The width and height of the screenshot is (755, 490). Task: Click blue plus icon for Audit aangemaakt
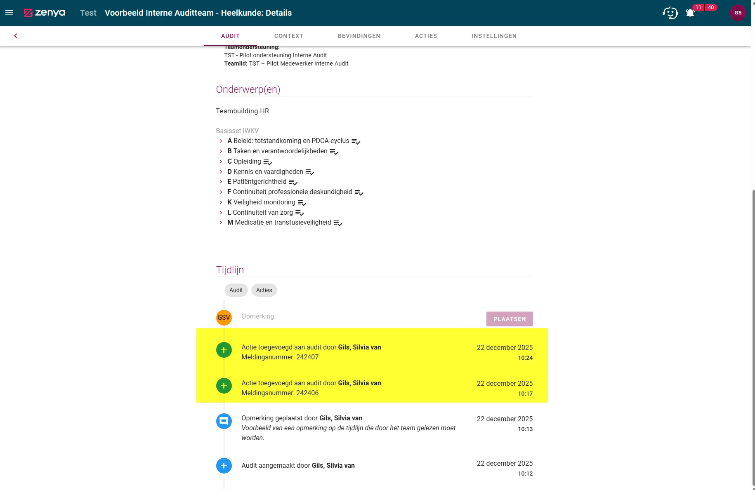224,466
